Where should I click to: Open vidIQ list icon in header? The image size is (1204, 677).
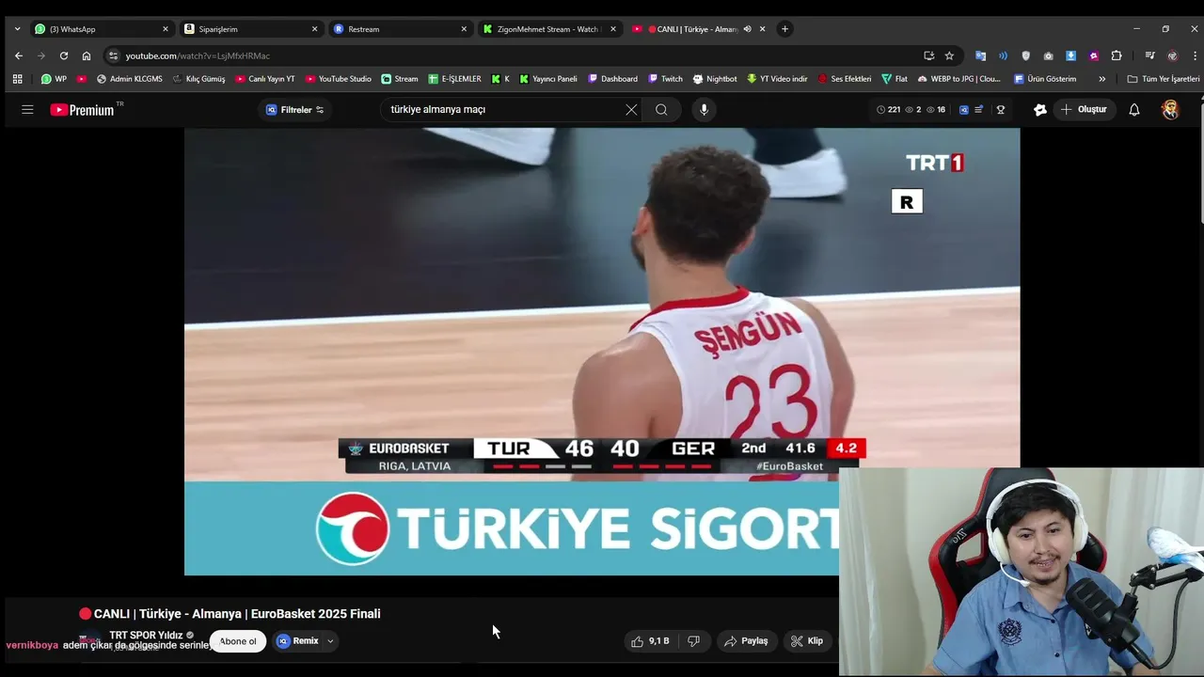coord(978,110)
